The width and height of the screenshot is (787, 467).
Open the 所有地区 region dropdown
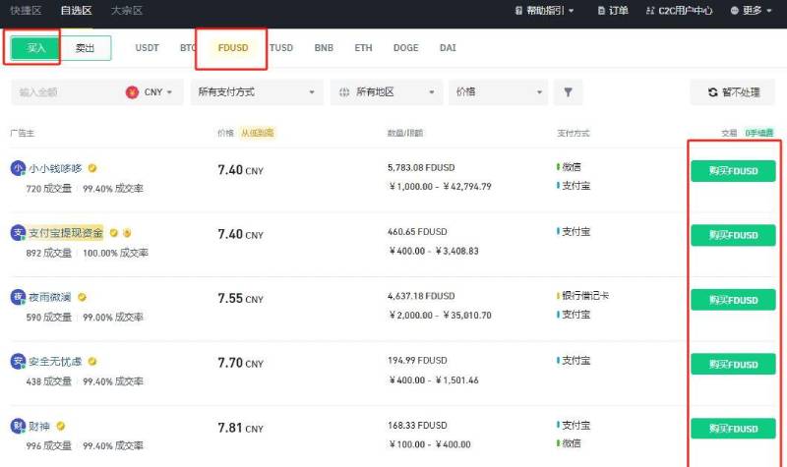pyautogui.click(x=387, y=92)
